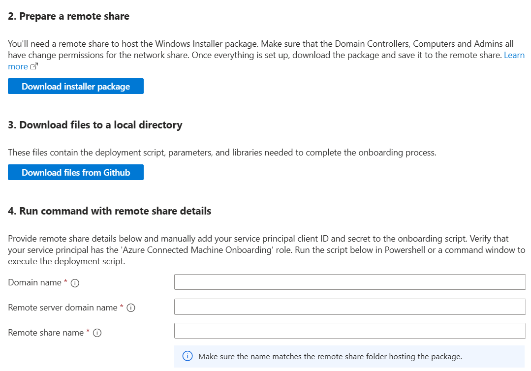
Task: Click heading '2. Prepare a remote share'
Action: click(x=69, y=16)
